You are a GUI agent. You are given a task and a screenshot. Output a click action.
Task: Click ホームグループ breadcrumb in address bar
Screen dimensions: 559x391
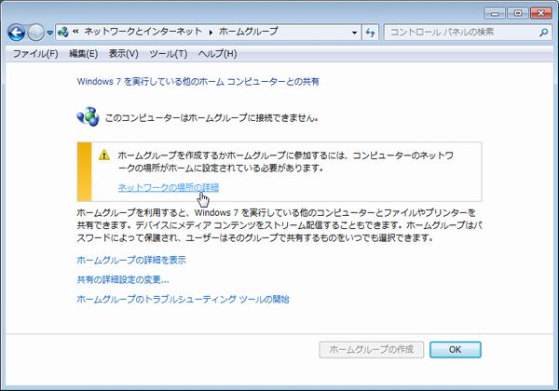(248, 32)
